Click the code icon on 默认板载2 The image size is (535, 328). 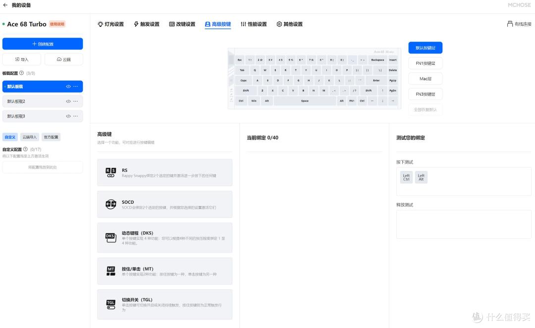pos(68,102)
